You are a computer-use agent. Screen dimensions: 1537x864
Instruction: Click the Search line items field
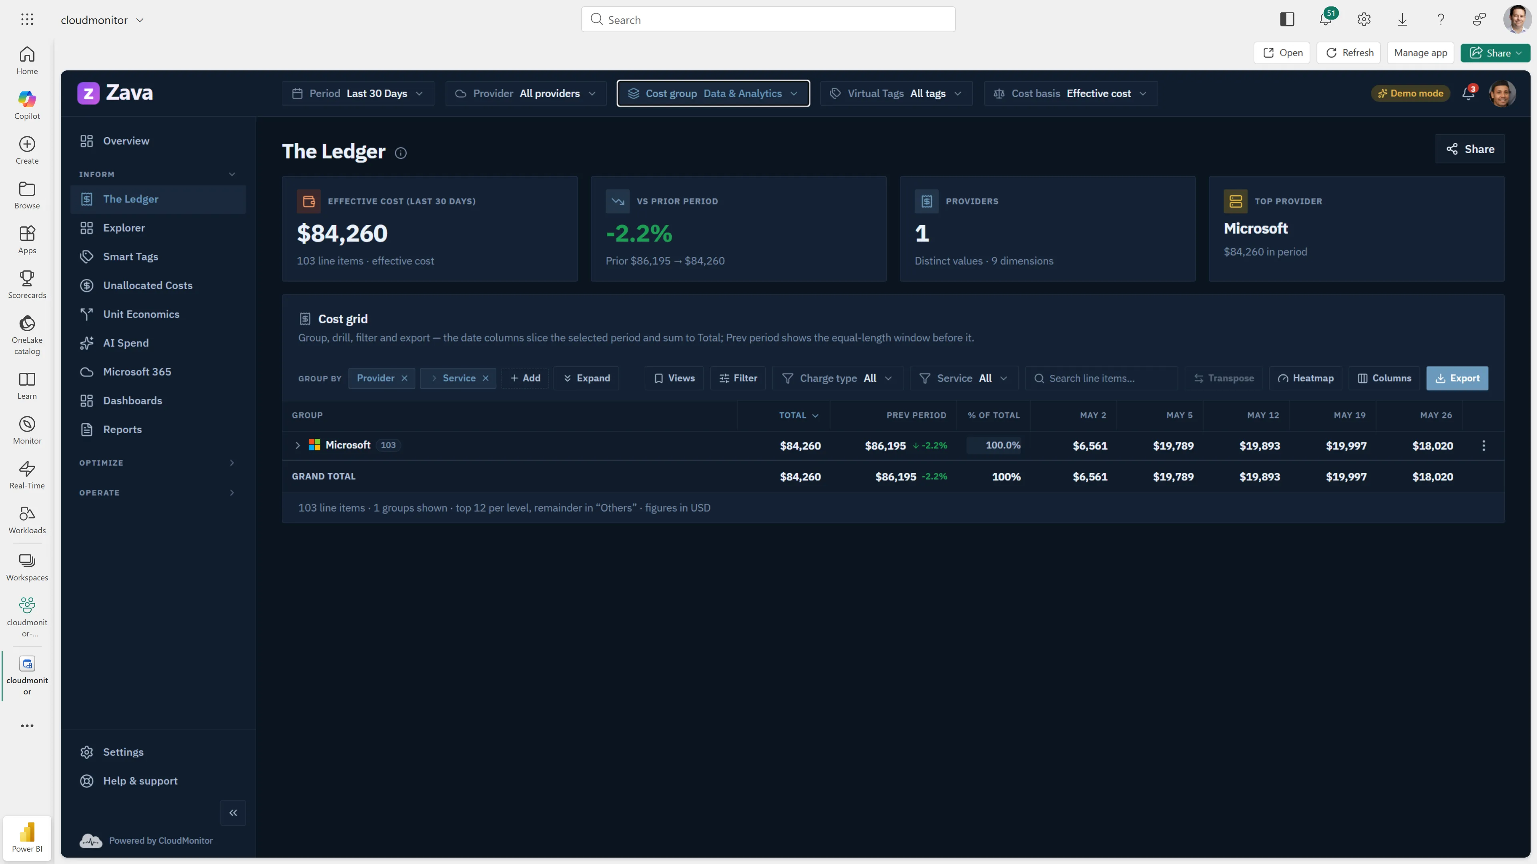tap(1102, 378)
